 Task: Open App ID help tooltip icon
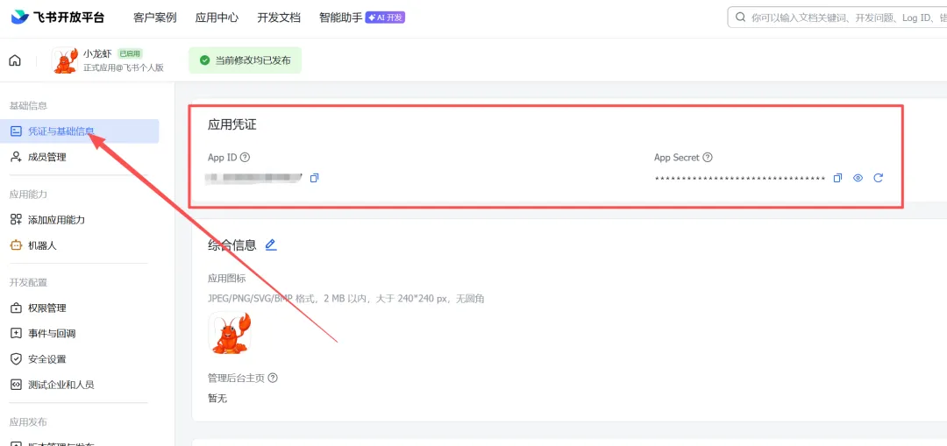point(245,158)
